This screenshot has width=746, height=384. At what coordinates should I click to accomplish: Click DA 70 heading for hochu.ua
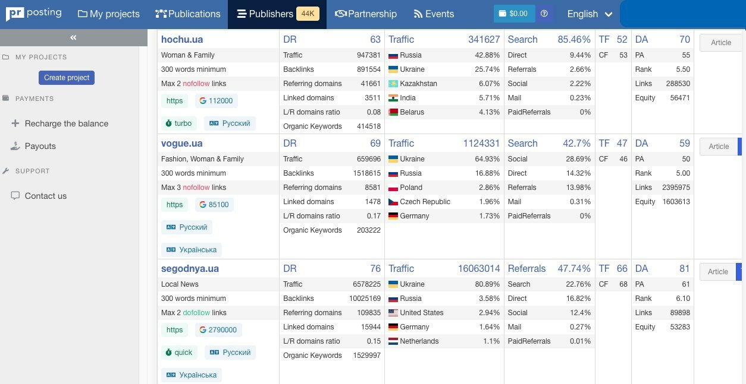click(662, 40)
